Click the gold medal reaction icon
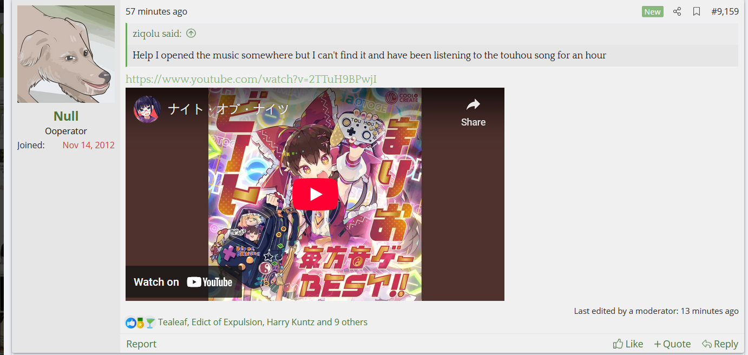This screenshot has width=748, height=355. [x=141, y=323]
